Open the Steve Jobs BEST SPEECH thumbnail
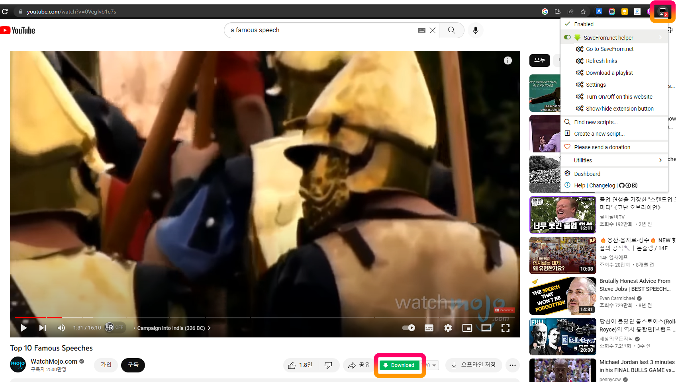The width and height of the screenshot is (676, 382). 562,296
